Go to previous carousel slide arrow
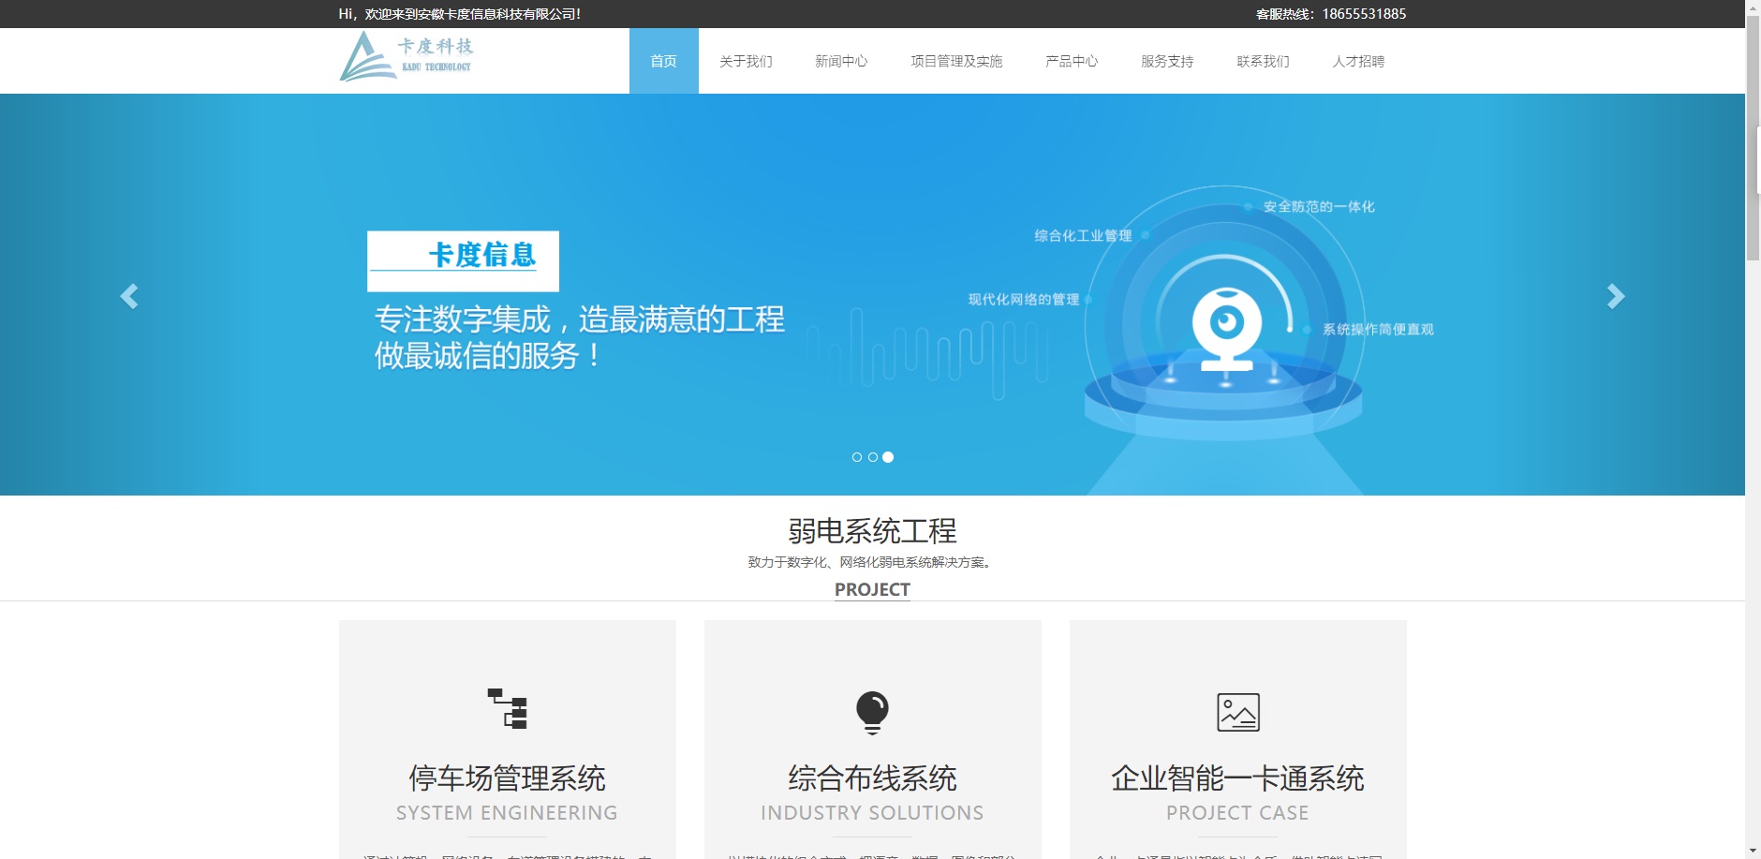1761x859 pixels. click(x=129, y=297)
